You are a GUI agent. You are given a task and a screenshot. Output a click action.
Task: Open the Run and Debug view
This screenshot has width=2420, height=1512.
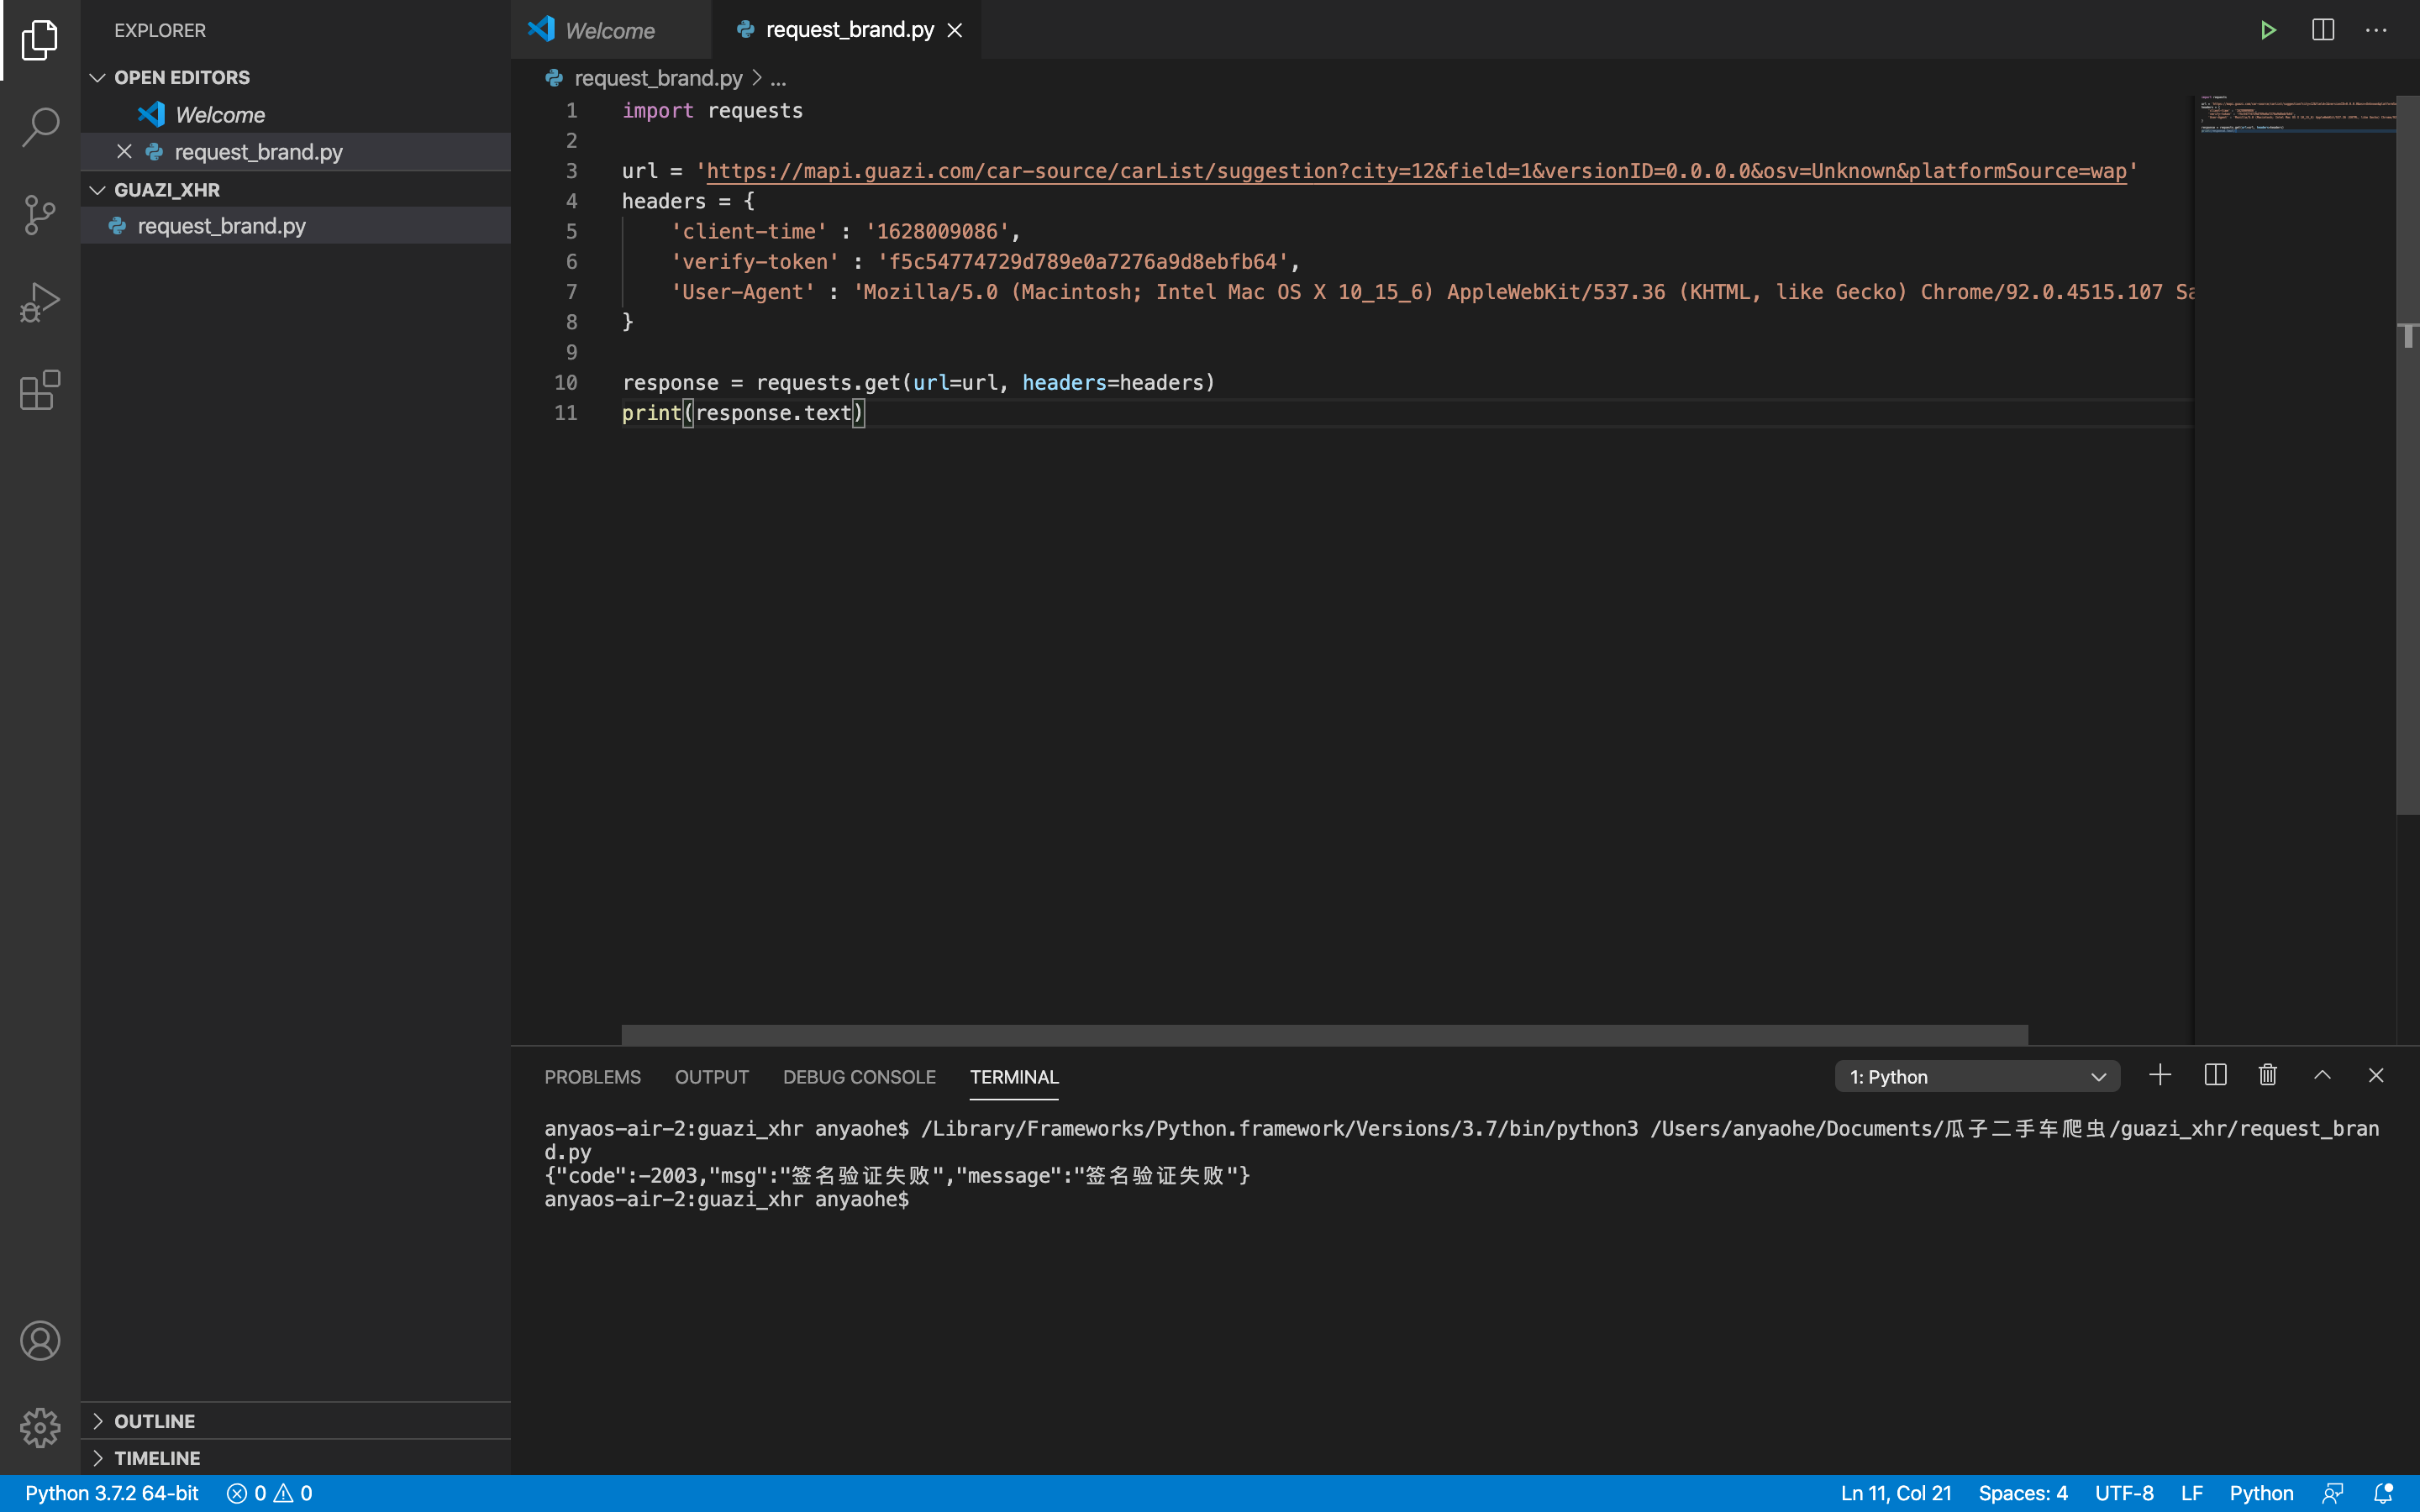40,302
